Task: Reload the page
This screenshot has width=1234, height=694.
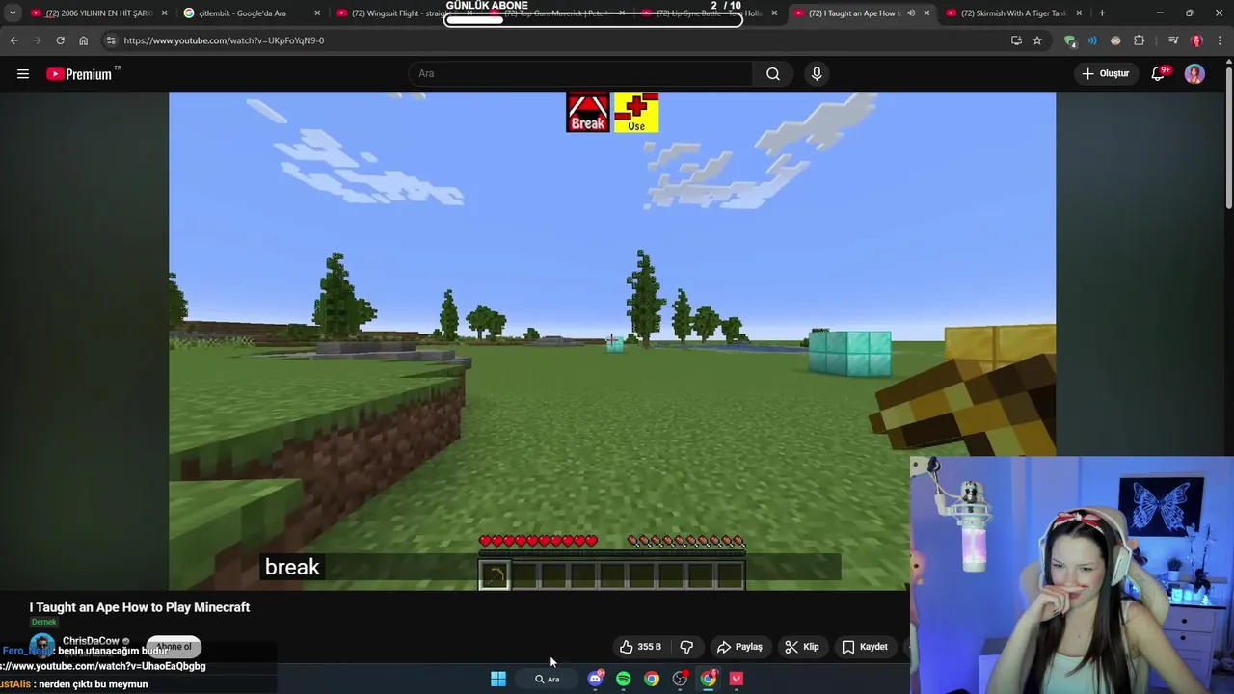Action: pyautogui.click(x=60, y=40)
